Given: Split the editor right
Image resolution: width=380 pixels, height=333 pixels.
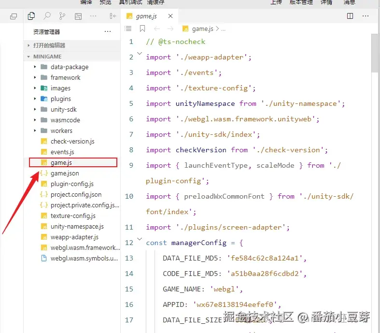Looking at the screenshot, I should (350, 16).
